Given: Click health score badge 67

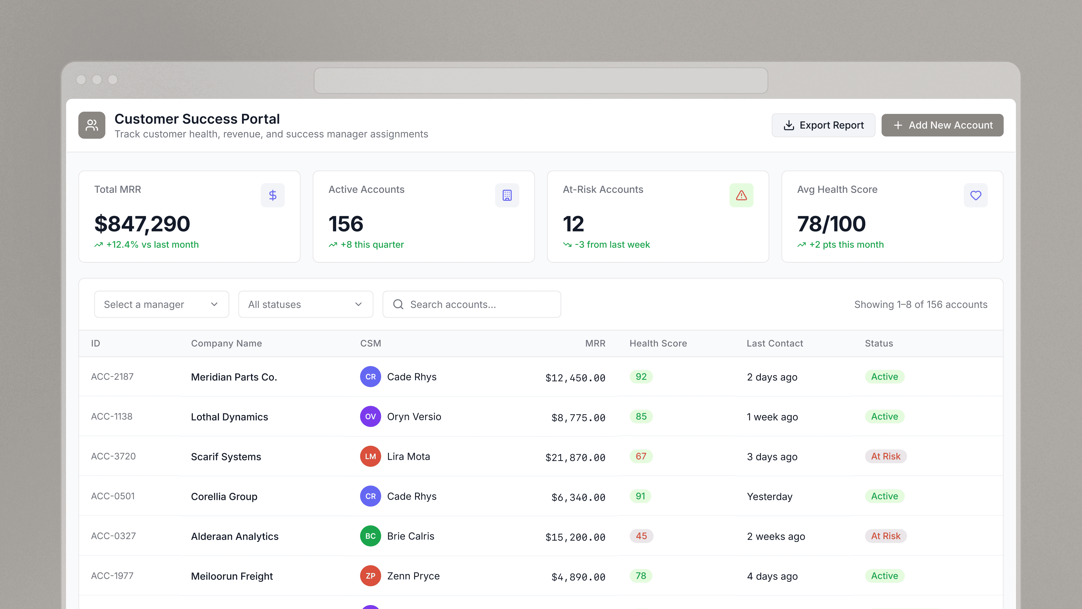Looking at the screenshot, I should click(641, 456).
